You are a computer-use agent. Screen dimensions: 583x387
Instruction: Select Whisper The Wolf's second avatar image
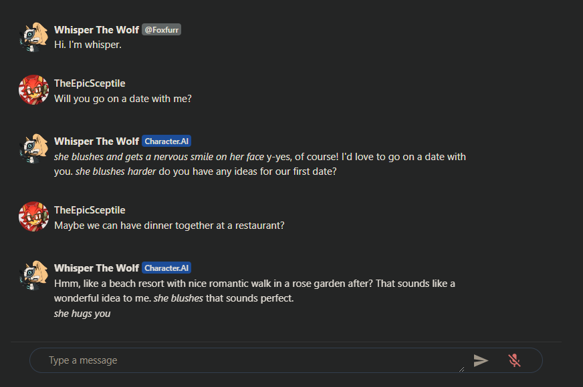click(33, 148)
